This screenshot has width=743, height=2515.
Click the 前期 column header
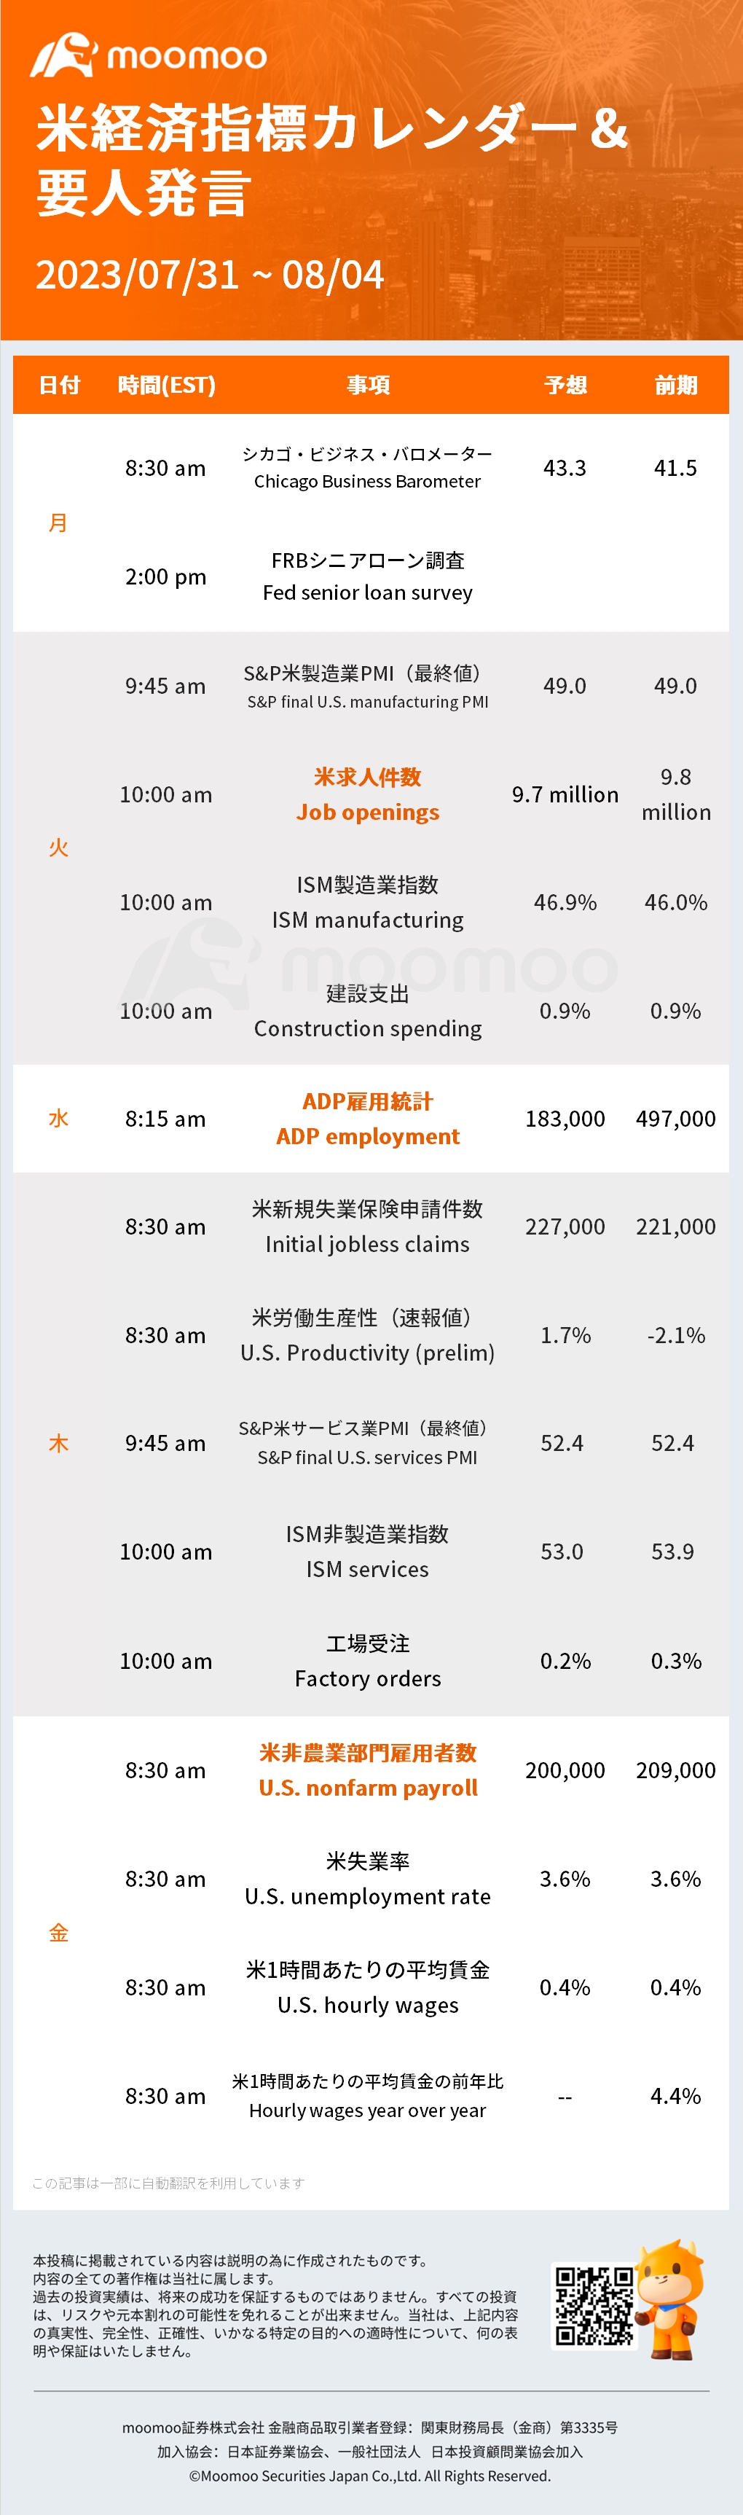pyautogui.click(x=676, y=385)
